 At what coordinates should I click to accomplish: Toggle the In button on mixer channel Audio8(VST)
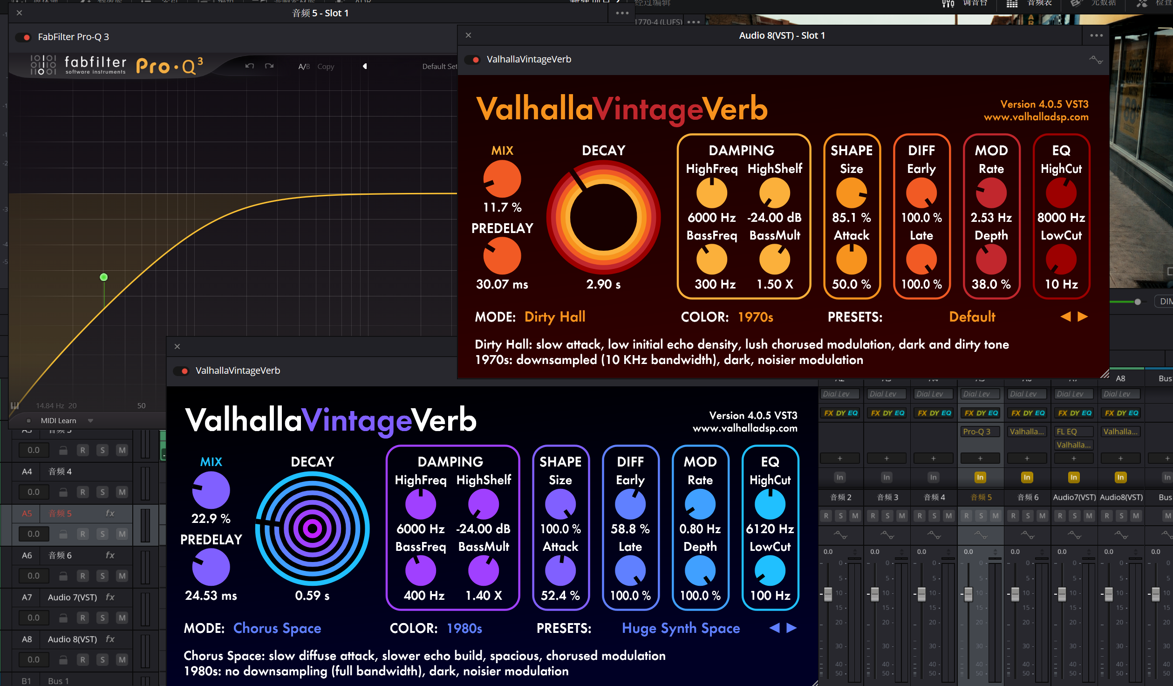(x=1121, y=478)
